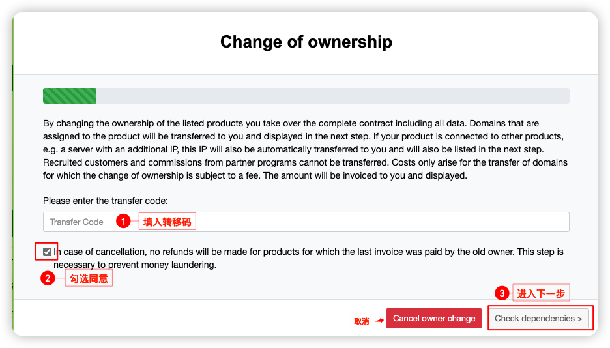The height and width of the screenshot is (348, 610).
Task: Click the 'Please enter the transfer code' label
Action: click(x=106, y=201)
